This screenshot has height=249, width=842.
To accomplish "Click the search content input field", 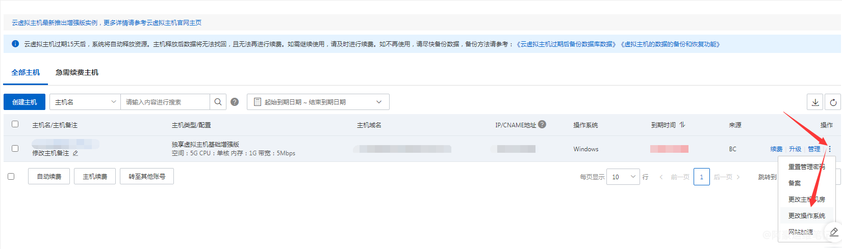I will (165, 102).
